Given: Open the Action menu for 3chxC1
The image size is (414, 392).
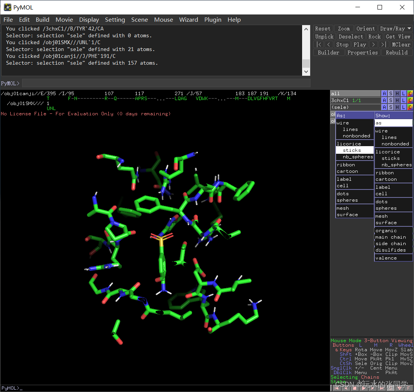Looking at the screenshot, I should coord(384,100).
